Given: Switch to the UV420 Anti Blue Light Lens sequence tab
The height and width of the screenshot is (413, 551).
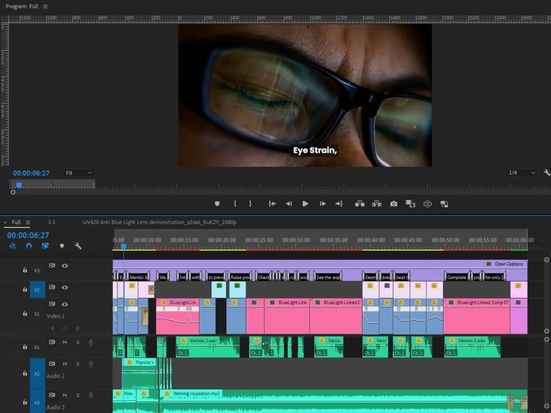Looking at the screenshot, I should pos(160,222).
